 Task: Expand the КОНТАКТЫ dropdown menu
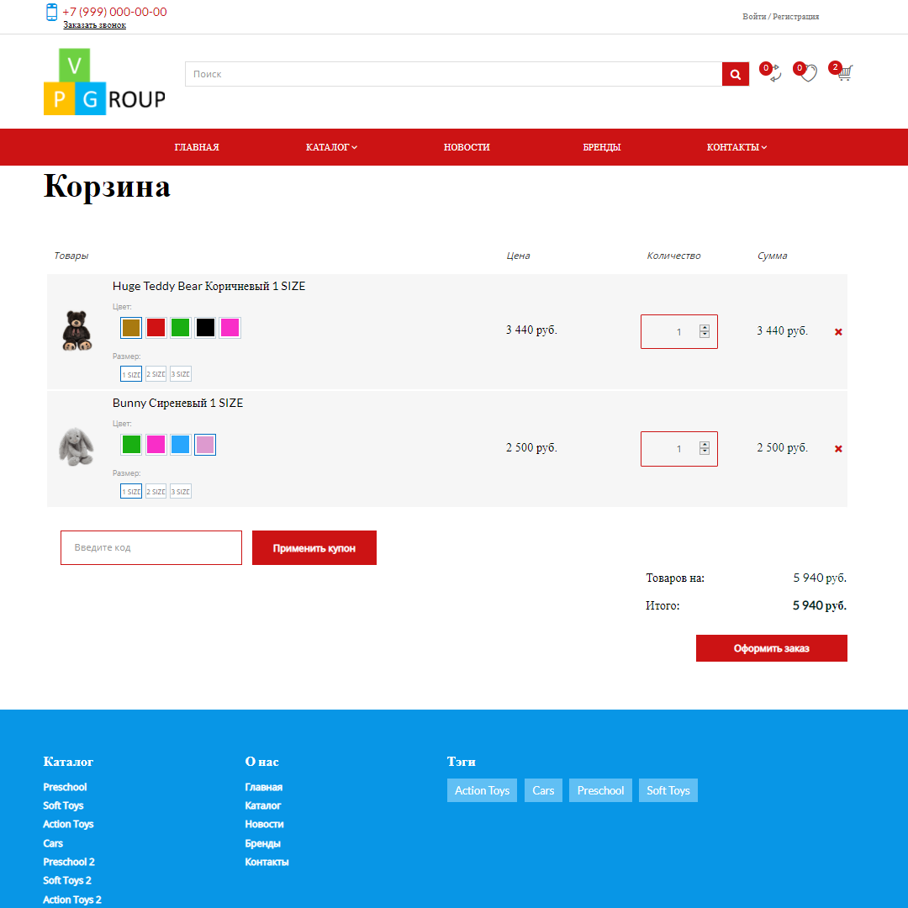pyautogui.click(x=736, y=147)
